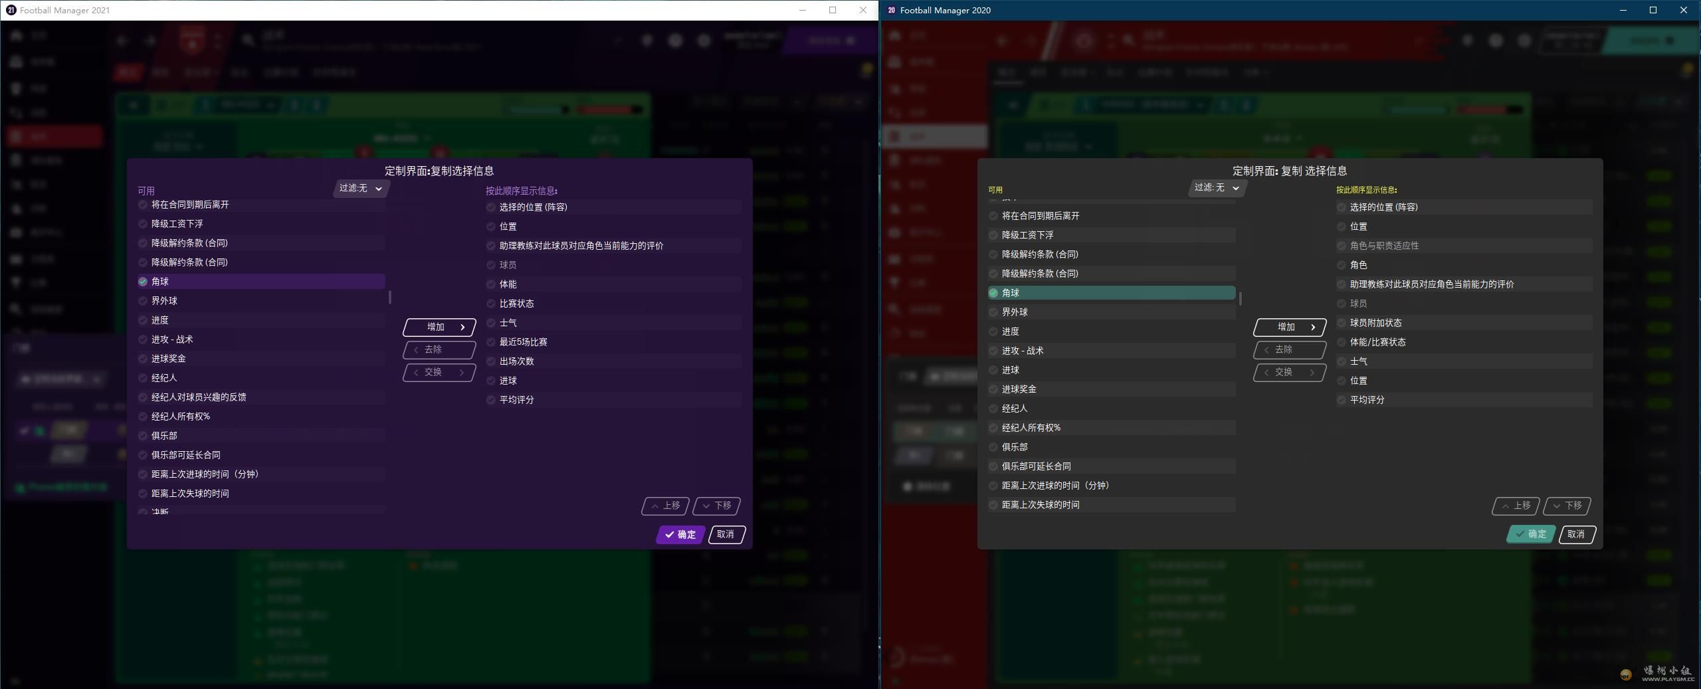Select 进球 in FM 2021 display list

[x=613, y=381]
